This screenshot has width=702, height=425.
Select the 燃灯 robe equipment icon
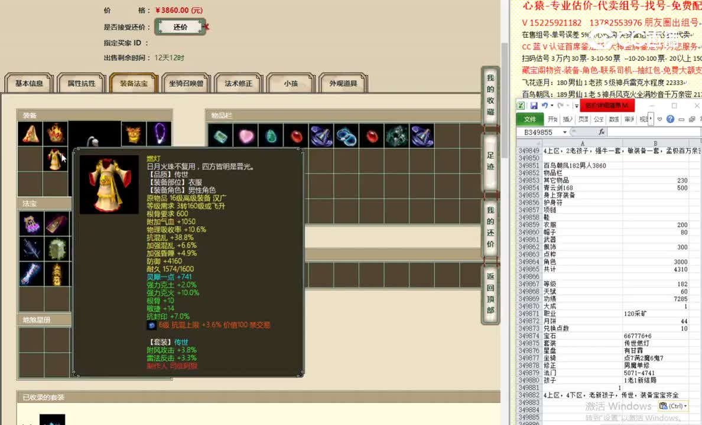coord(56,158)
